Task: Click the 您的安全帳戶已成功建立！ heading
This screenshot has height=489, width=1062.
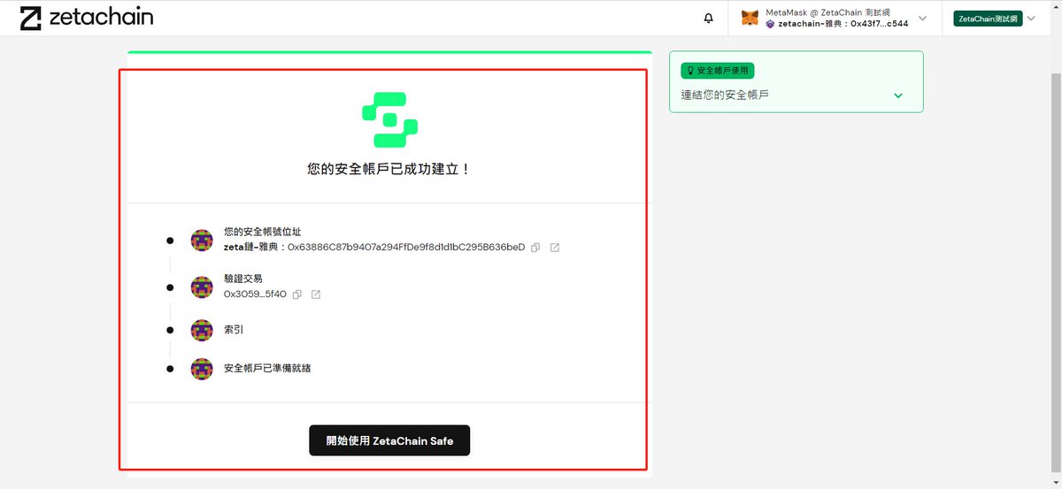Action: pos(389,168)
